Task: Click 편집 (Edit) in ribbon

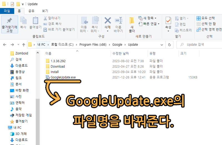Action: (x=180, y=24)
